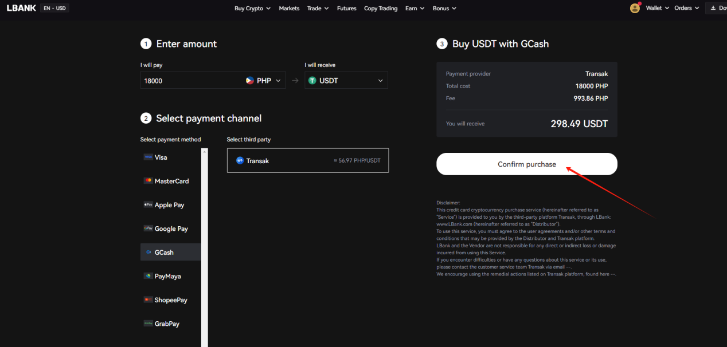Select Visa payment method

pos(170,157)
